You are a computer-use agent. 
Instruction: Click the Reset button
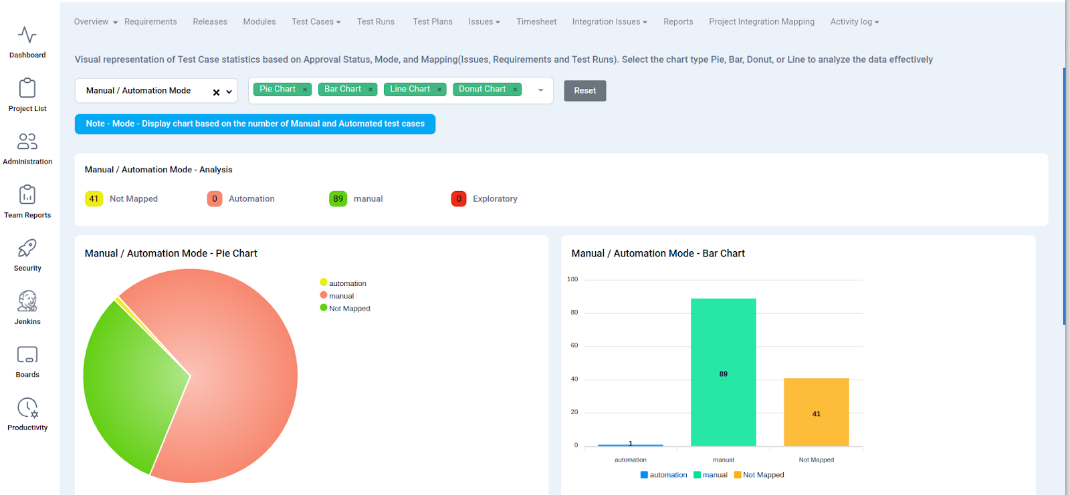coord(584,91)
